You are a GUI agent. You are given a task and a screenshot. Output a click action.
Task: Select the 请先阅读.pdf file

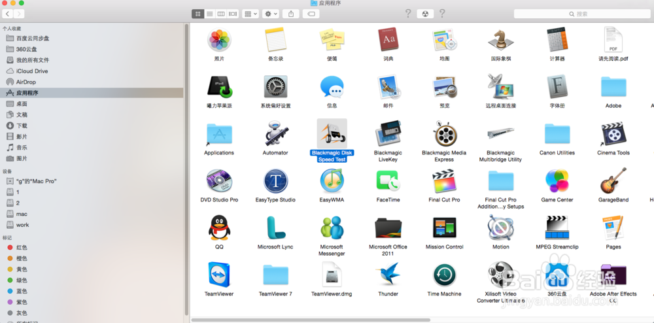(x=613, y=41)
